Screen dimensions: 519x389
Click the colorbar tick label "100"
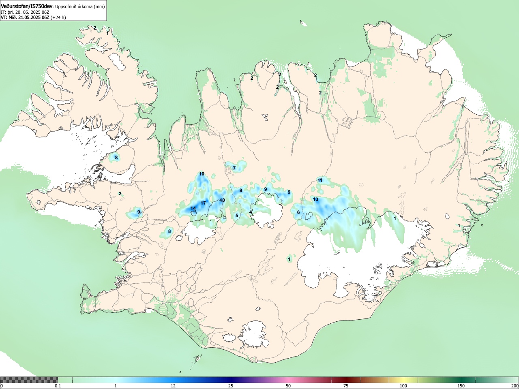(x=403, y=386)
